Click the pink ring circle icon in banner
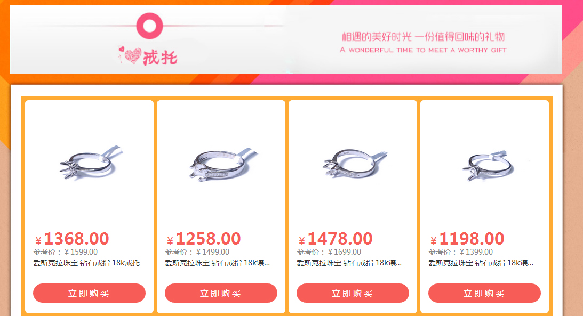 149,26
